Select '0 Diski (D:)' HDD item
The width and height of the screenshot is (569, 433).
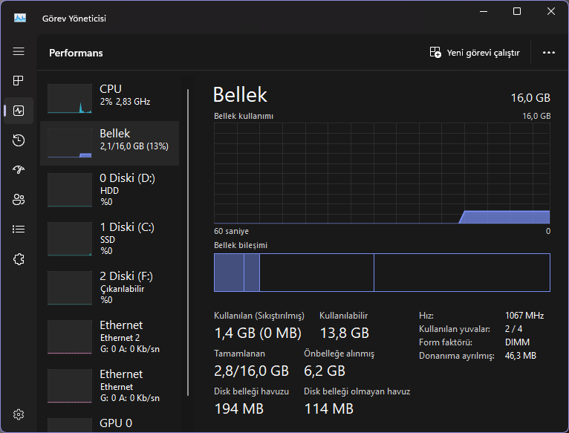(x=109, y=189)
